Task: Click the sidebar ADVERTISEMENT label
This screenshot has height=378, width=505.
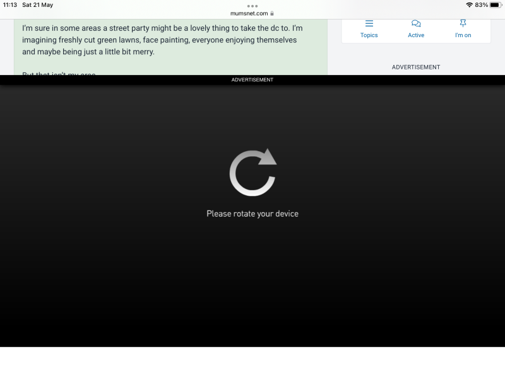Action: [416, 67]
